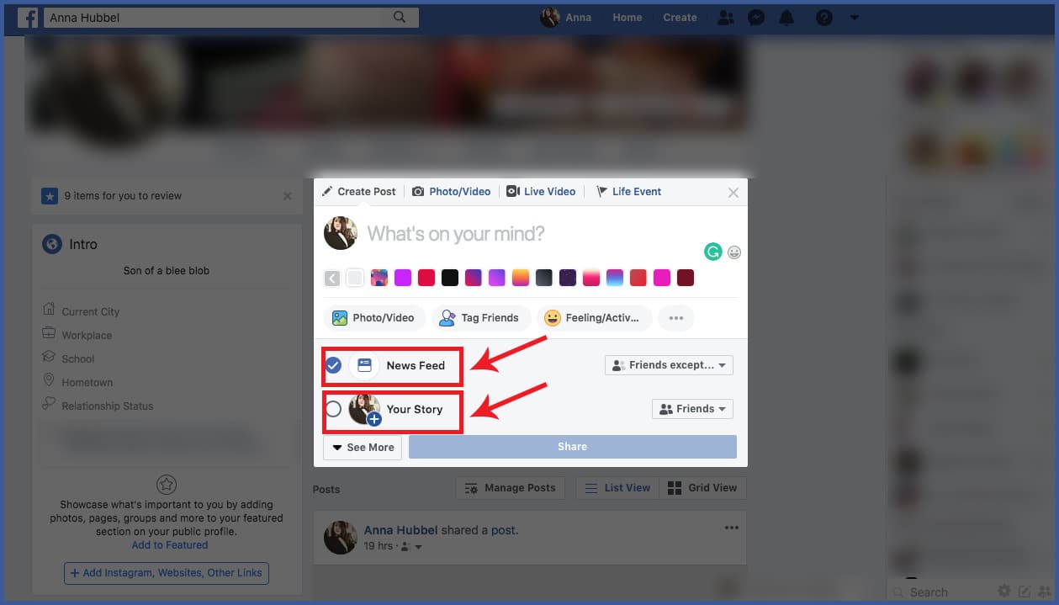Click the Photo/Video pill button
The height and width of the screenshot is (605, 1059).
tap(374, 318)
